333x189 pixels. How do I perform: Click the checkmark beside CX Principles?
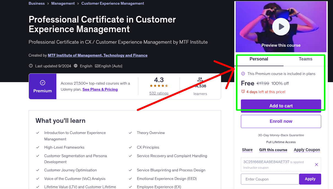click(130, 148)
